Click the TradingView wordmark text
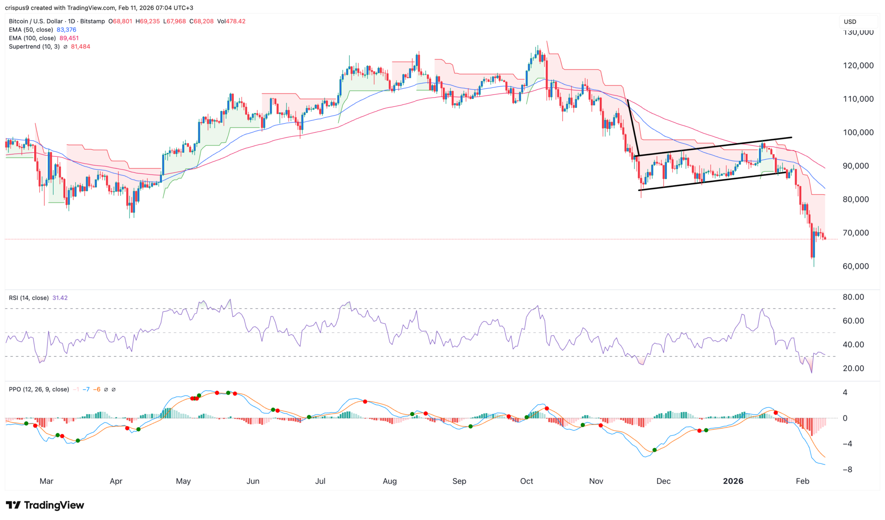Viewport: 885px width, 520px height. pyautogui.click(x=54, y=505)
